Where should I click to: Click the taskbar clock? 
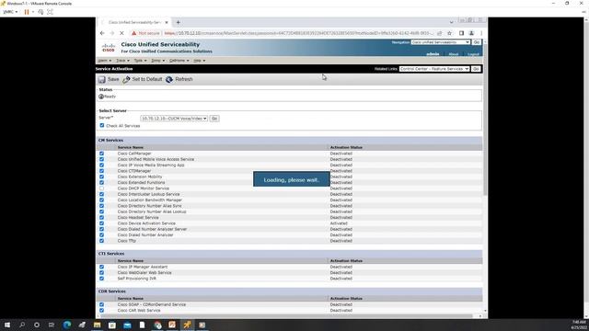579,325
